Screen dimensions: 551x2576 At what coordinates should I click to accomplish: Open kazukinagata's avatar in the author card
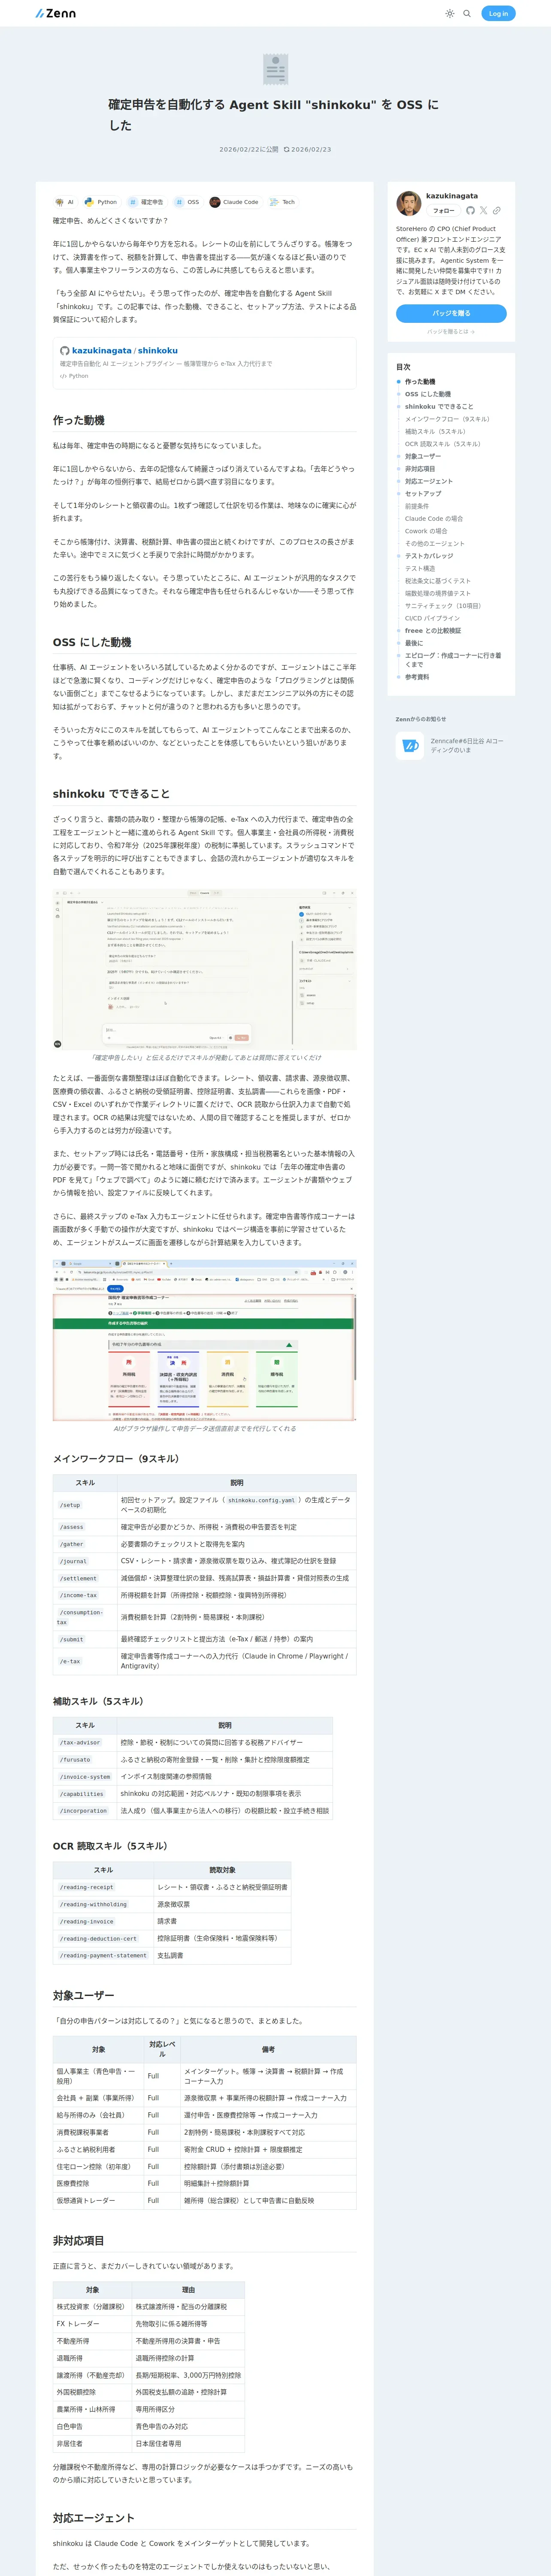click(408, 204)
